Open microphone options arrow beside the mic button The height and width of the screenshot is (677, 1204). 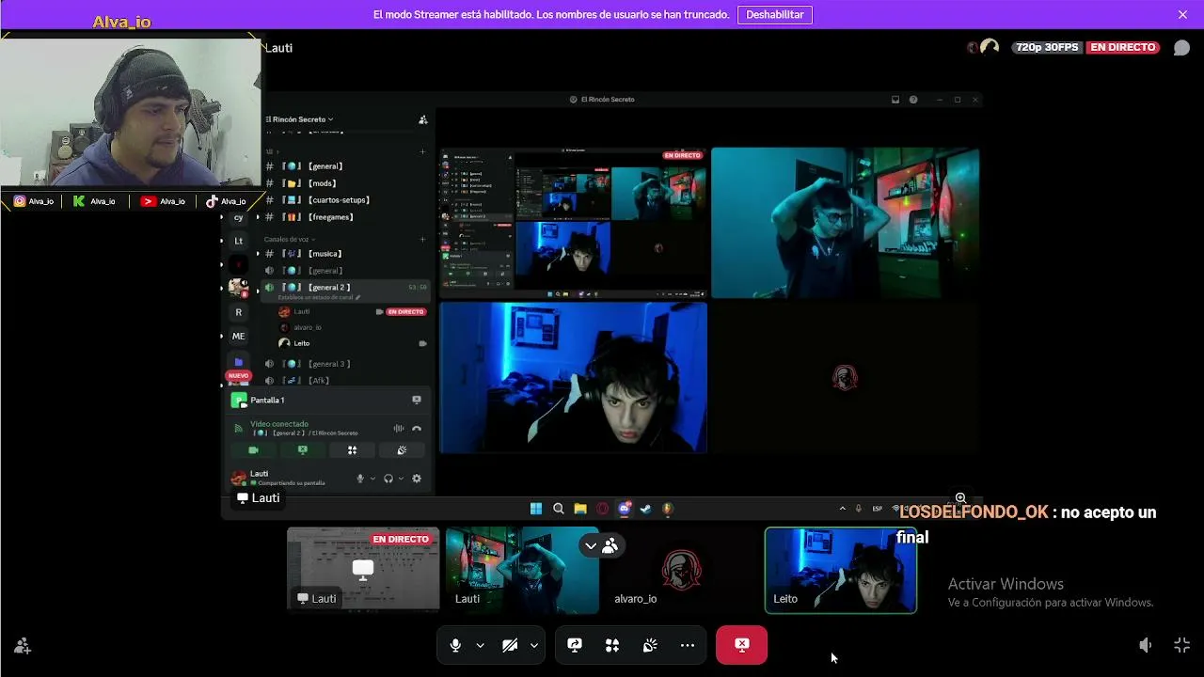point(480,645)
